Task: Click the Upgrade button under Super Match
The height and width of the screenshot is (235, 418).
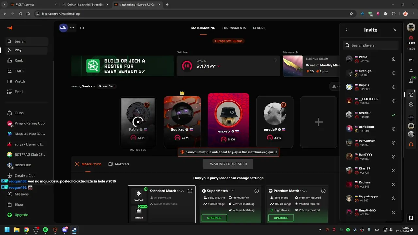Action: pyautogui.click(x=214, y=218)
